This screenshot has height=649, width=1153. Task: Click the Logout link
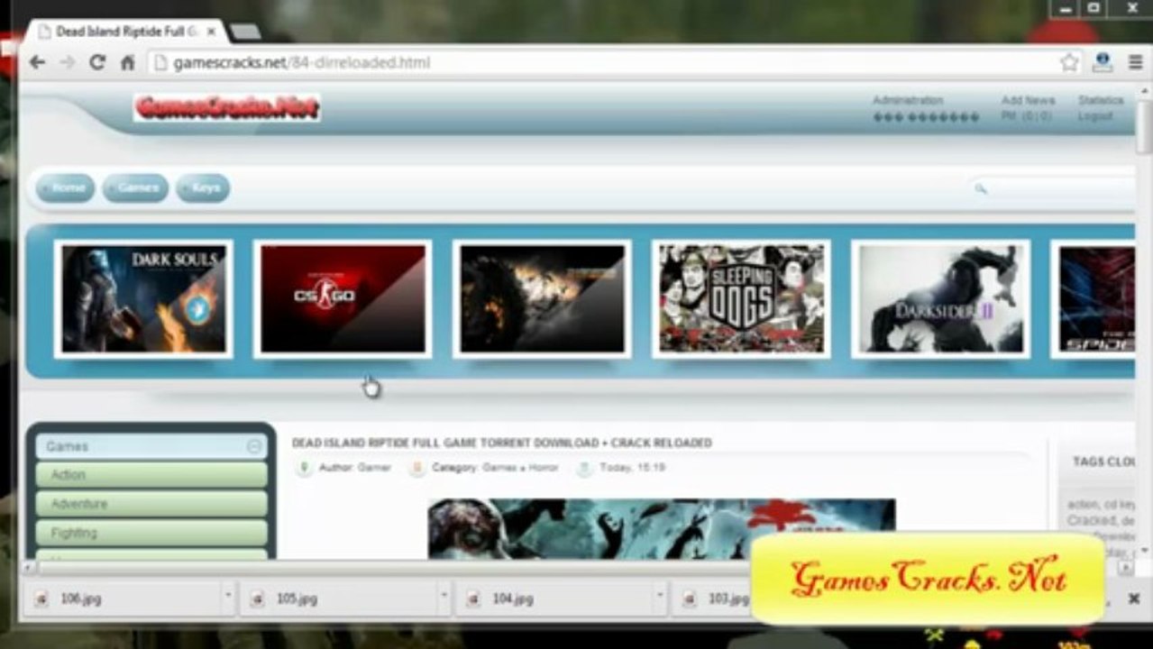1095,116
